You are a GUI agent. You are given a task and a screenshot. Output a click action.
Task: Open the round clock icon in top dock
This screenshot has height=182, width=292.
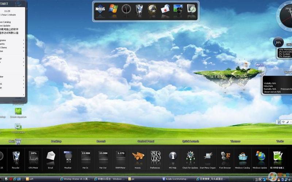[126, 9]
